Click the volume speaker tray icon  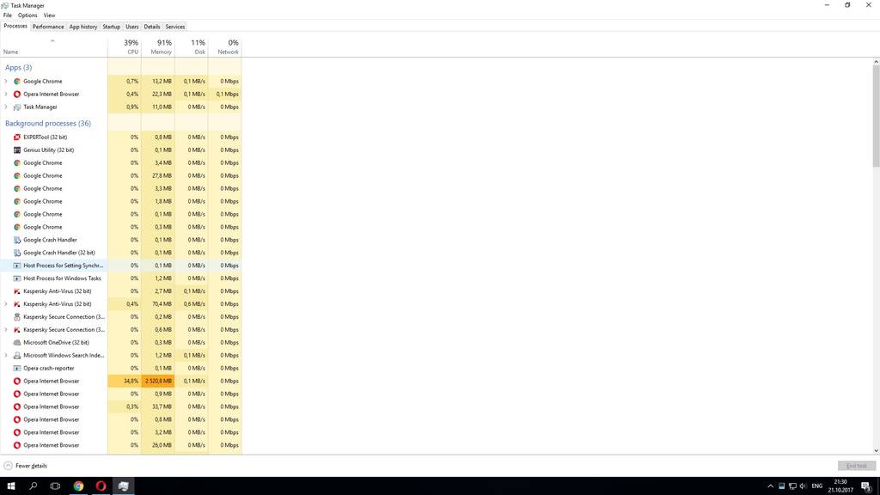pos(804,486)
